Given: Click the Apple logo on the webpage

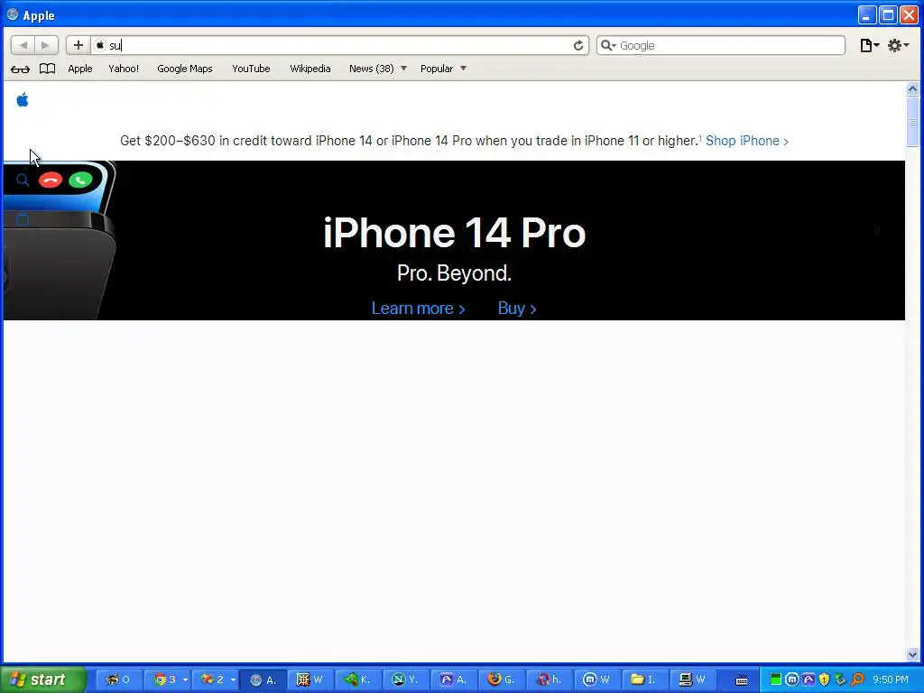Looking at the screenshot, I should coord(23,100).
